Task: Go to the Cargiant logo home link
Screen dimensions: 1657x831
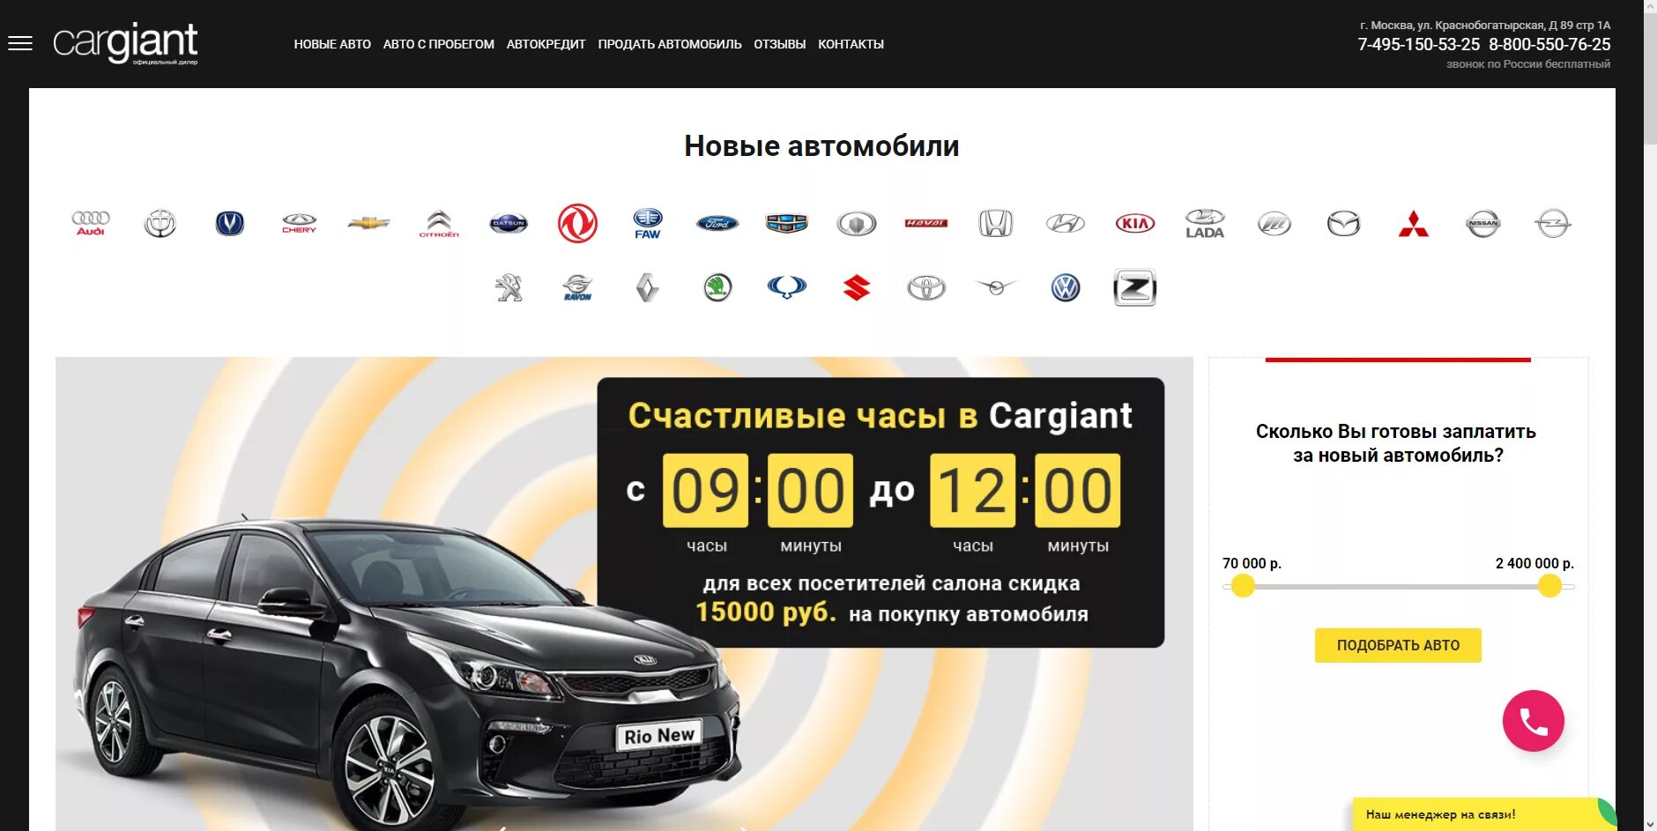Action: [x=125, y=43]
